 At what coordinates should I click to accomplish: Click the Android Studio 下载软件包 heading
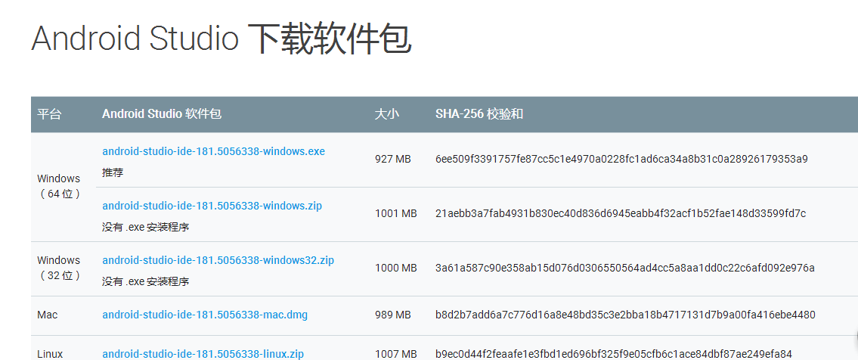pos(221,39)
